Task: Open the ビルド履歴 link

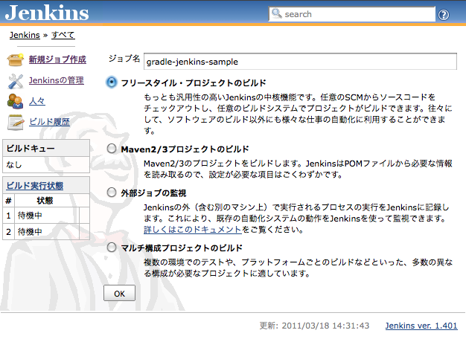Action: [x=49, y=122]
